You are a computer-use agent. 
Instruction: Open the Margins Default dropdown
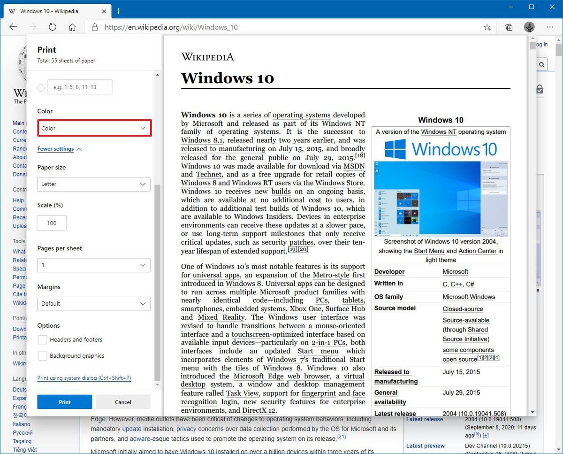tap(94, 303)
